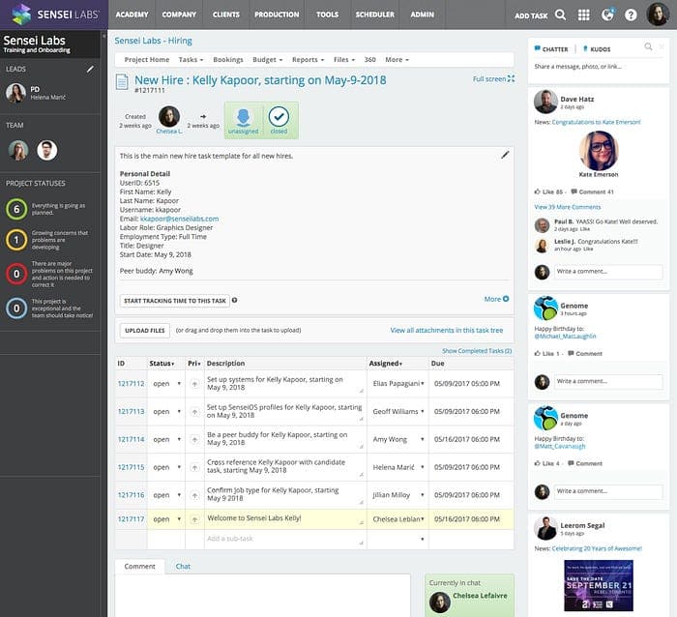Click Share a message, photo, or link field

pos(577,67)
